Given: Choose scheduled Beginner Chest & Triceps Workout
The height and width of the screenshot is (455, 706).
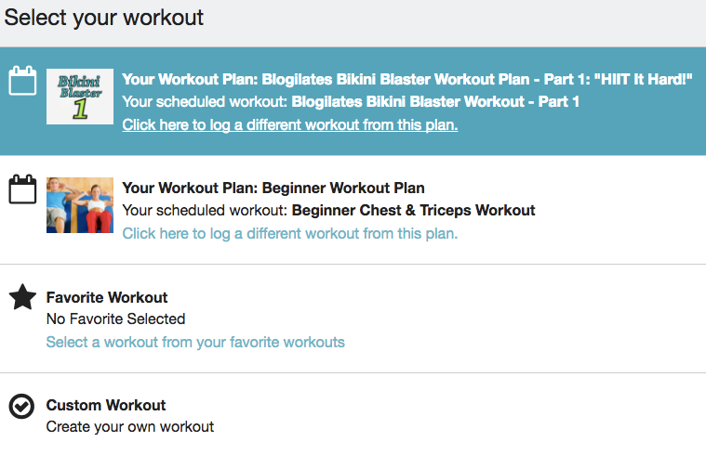Looking at the screenshot, I should pos(413,210).
